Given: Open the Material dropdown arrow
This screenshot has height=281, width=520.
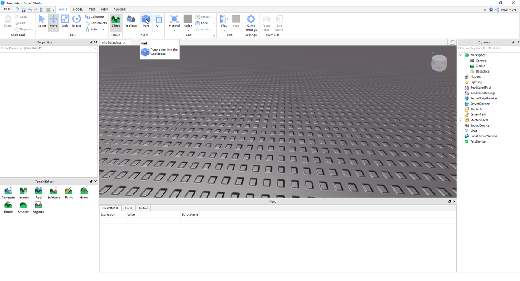Looking at the screenshot, I should 174,30.
